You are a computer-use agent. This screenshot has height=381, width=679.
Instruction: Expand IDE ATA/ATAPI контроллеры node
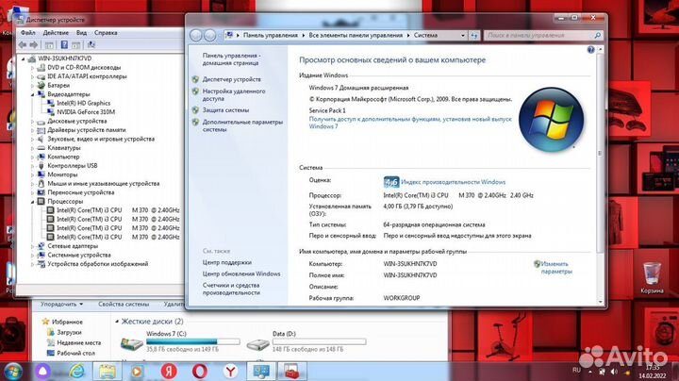[32, 76]
